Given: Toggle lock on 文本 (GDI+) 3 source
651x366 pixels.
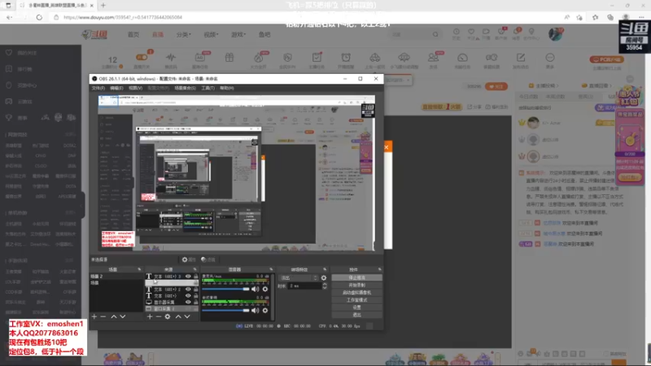Looking at the screenshot, I should [195, 277].
